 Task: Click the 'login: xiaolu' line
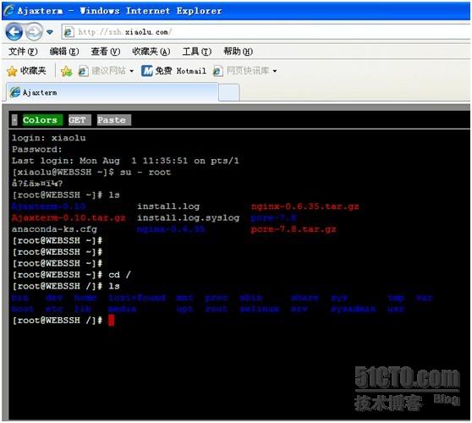(x=49, y=138)
